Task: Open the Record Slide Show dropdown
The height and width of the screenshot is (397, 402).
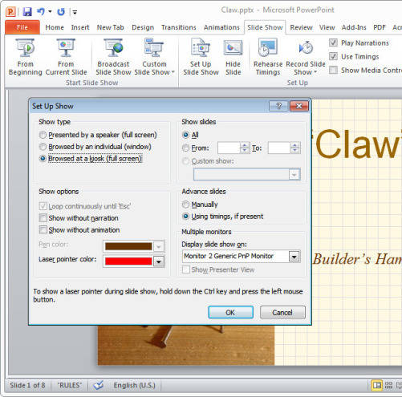Action: pos(306,68)
